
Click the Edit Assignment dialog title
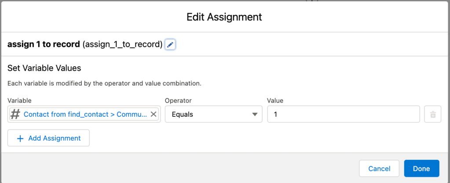click(x=224, y=17)
